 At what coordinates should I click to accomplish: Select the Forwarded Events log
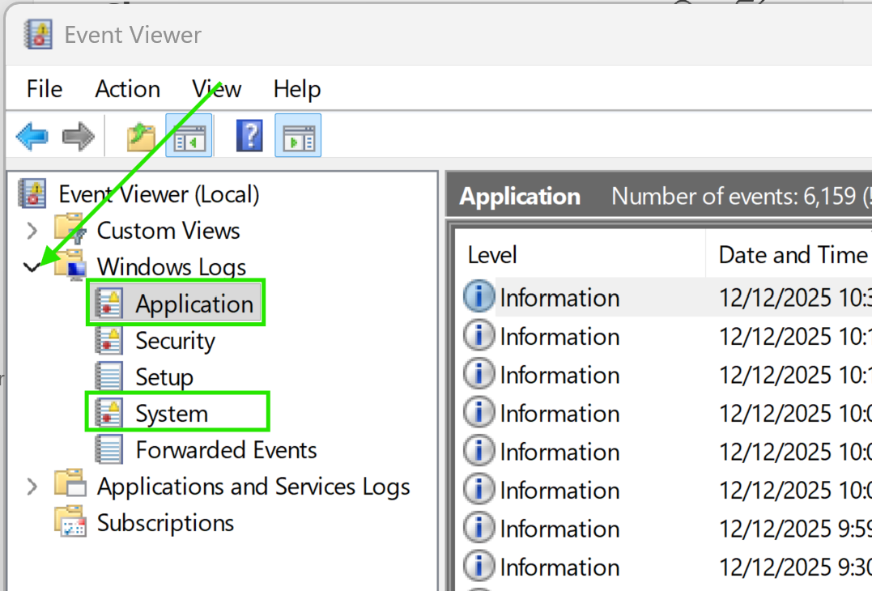pos(226,450)
